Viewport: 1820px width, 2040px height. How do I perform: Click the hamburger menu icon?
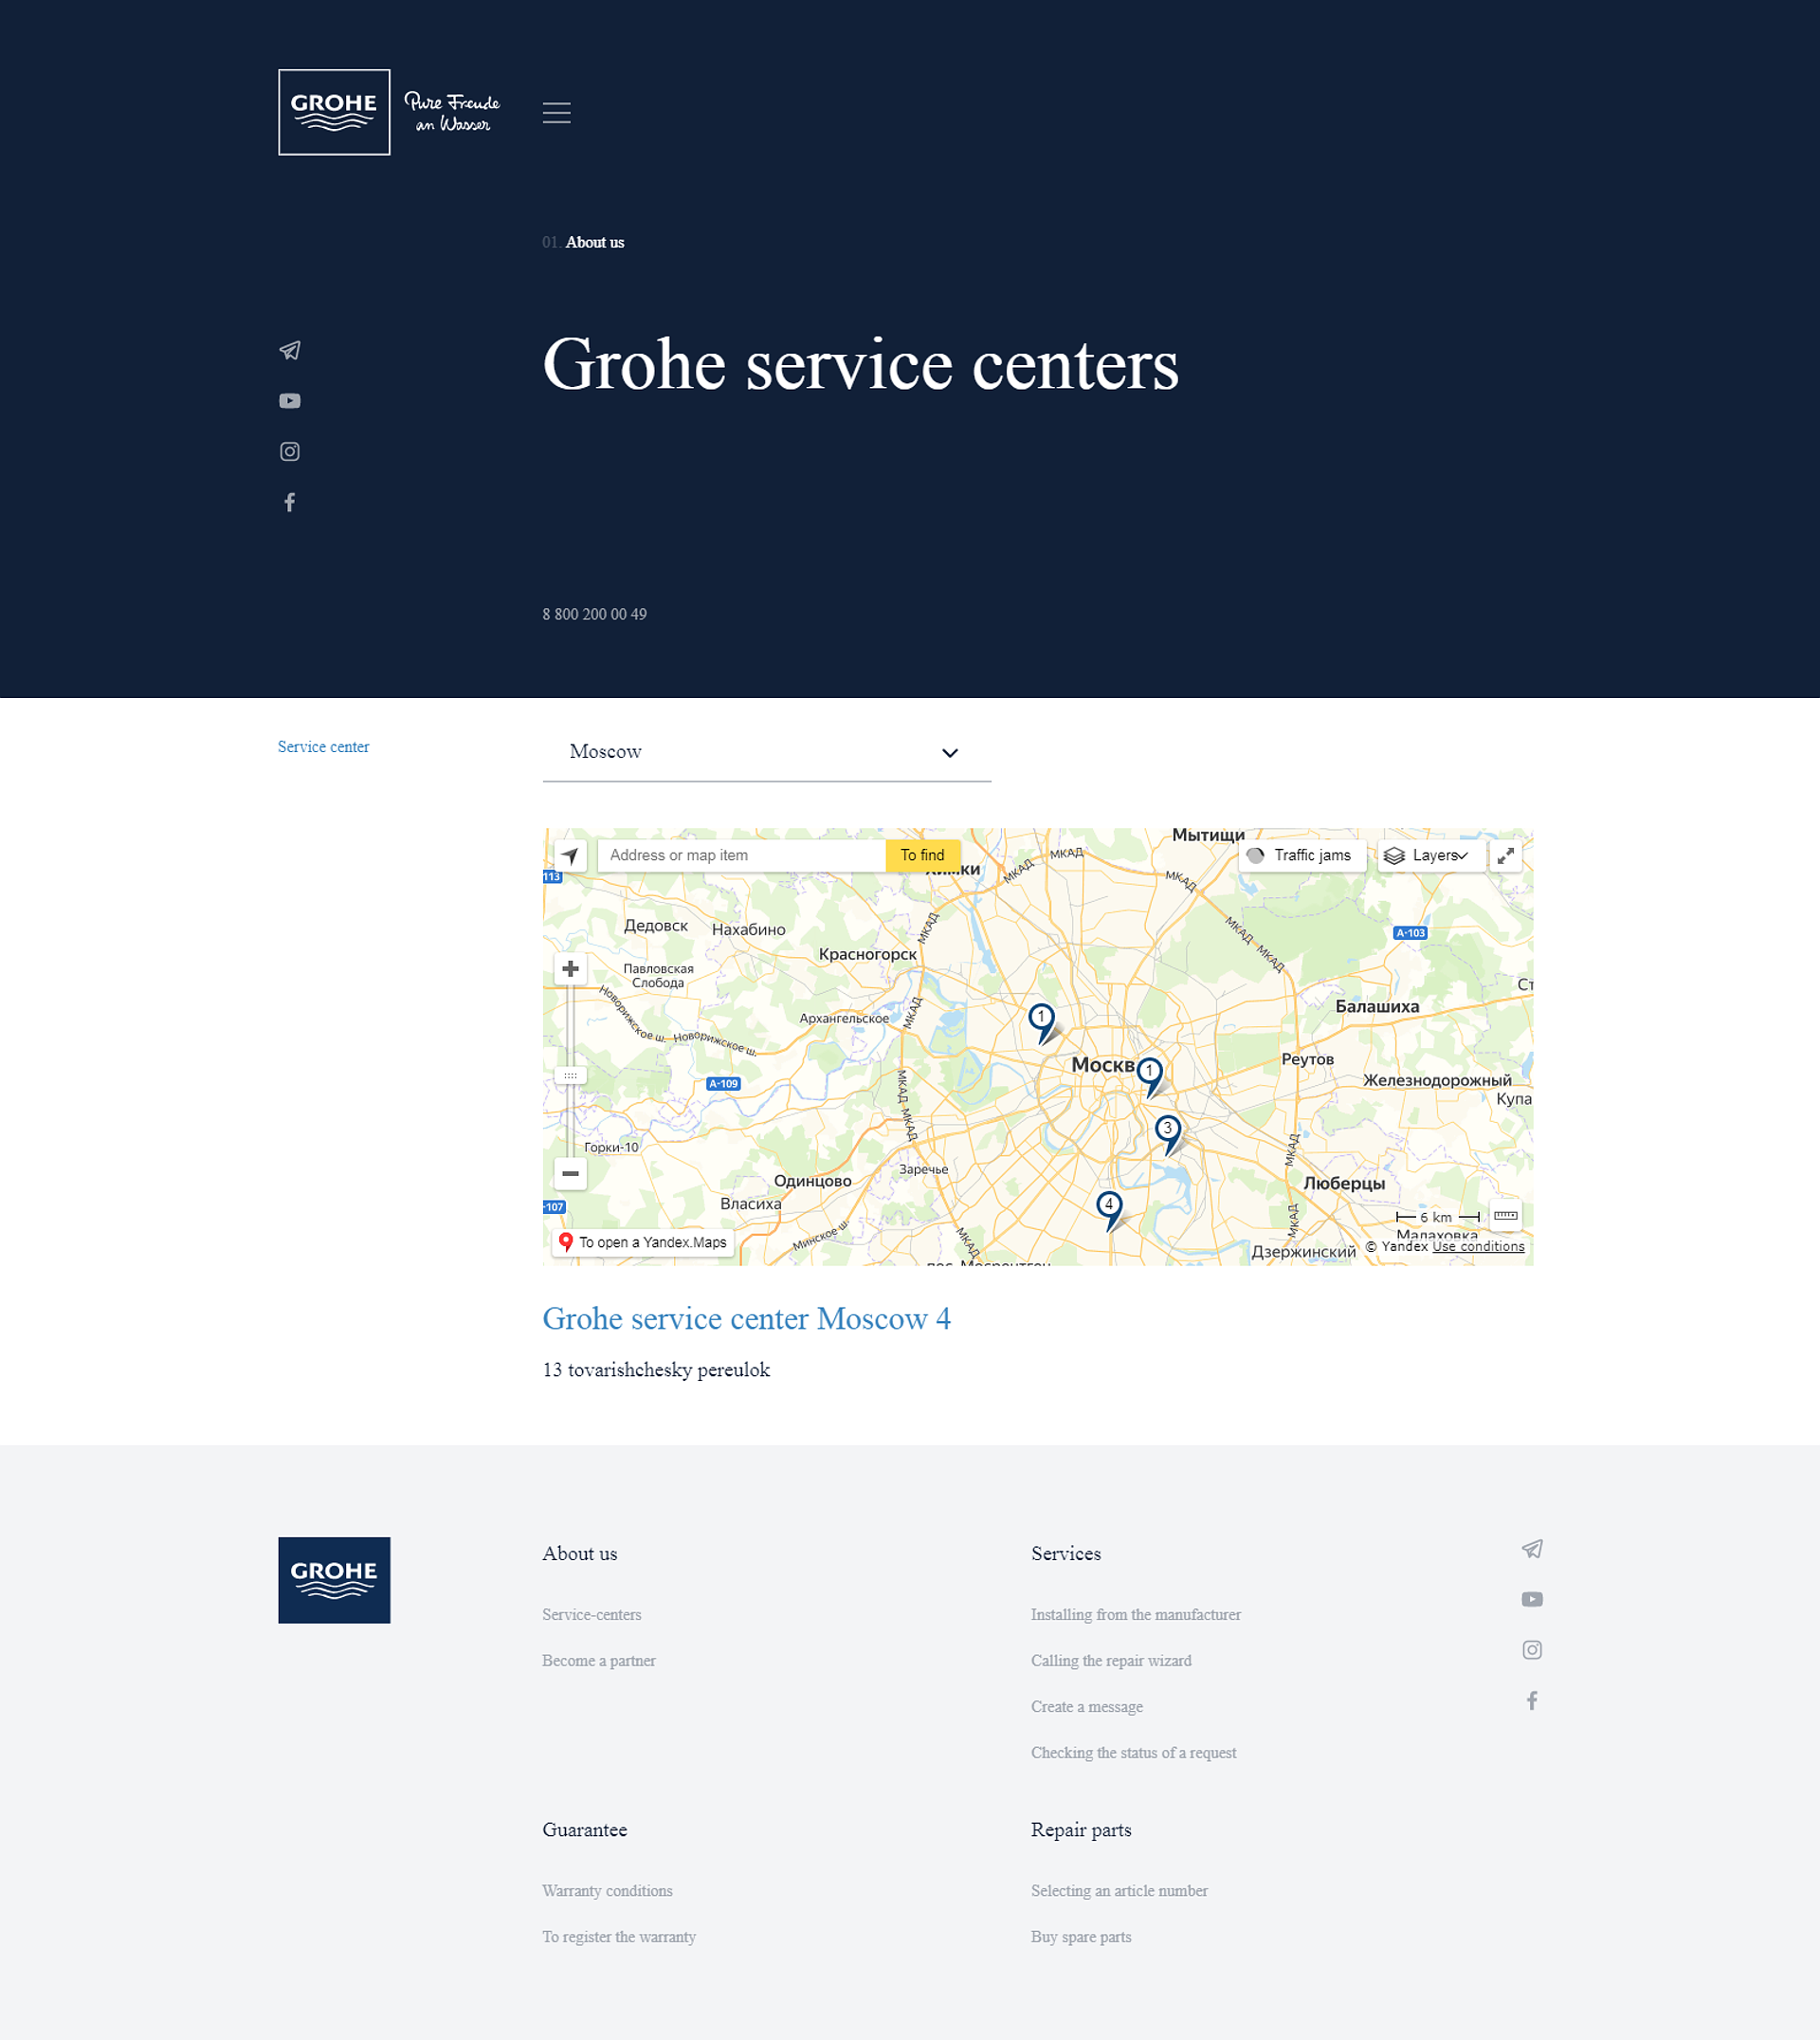(556, 113)
